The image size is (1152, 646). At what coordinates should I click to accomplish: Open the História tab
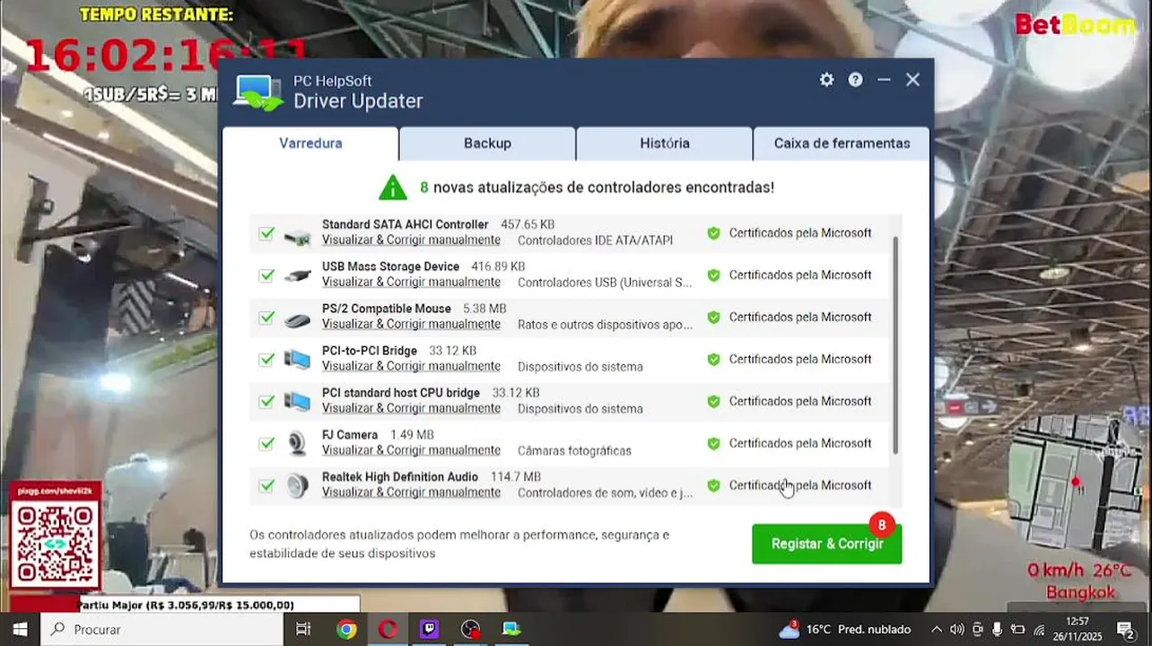(665, 144)
